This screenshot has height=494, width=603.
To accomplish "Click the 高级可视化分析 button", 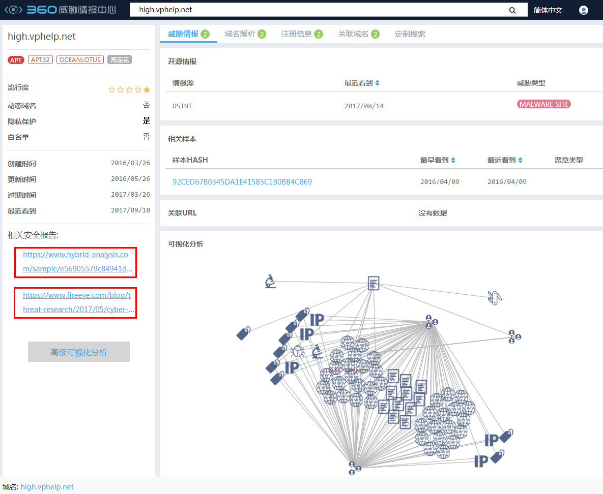I will coord(79,352).
